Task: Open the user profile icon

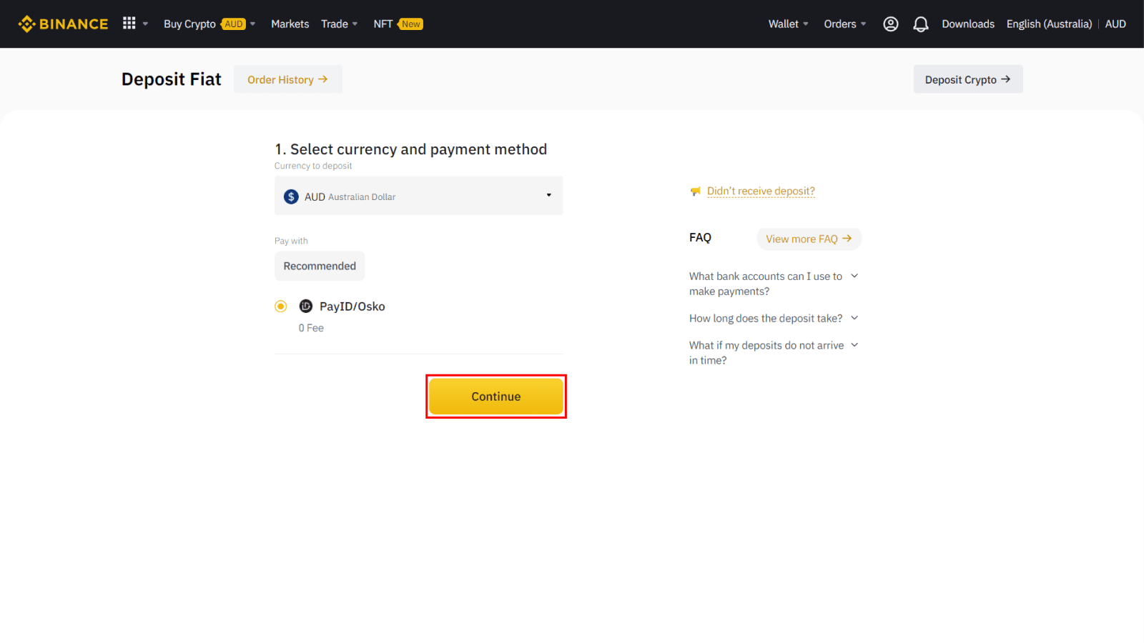Action: [890, 24]
